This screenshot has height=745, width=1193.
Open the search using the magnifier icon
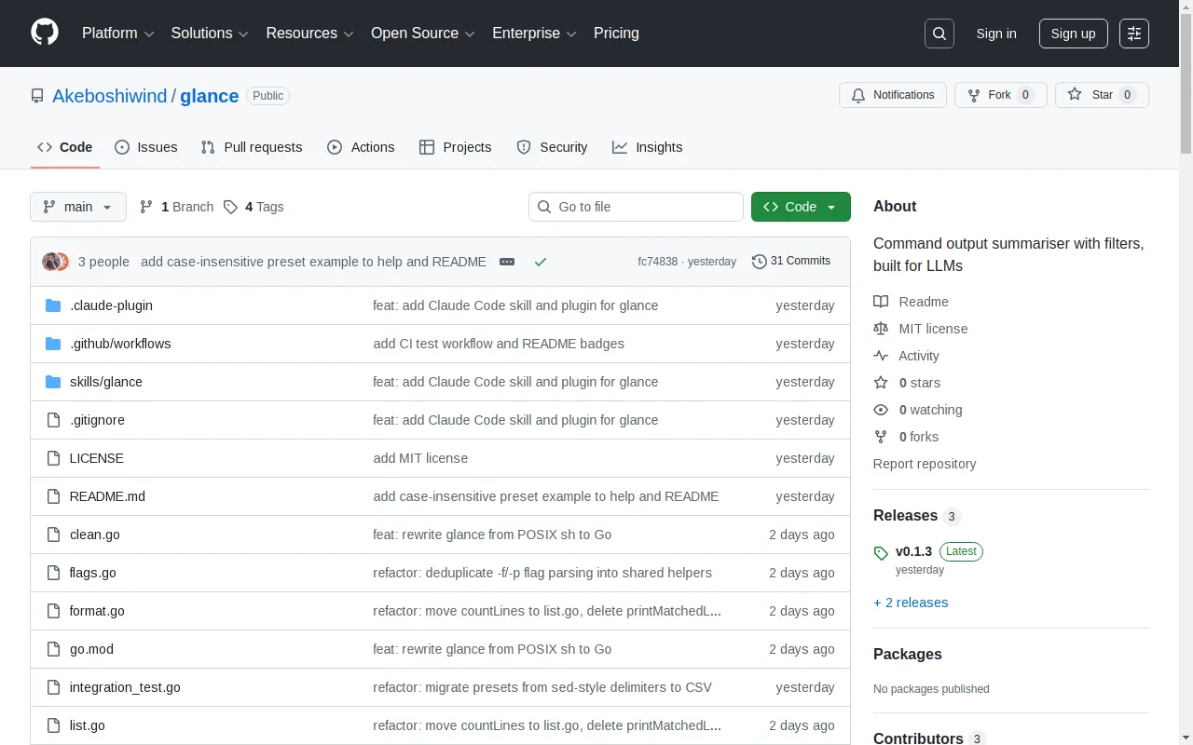939,34
